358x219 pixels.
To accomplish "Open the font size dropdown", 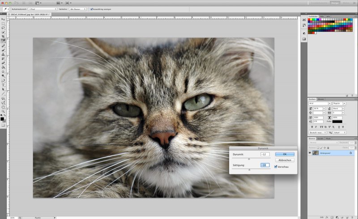I will click(324, 109).
